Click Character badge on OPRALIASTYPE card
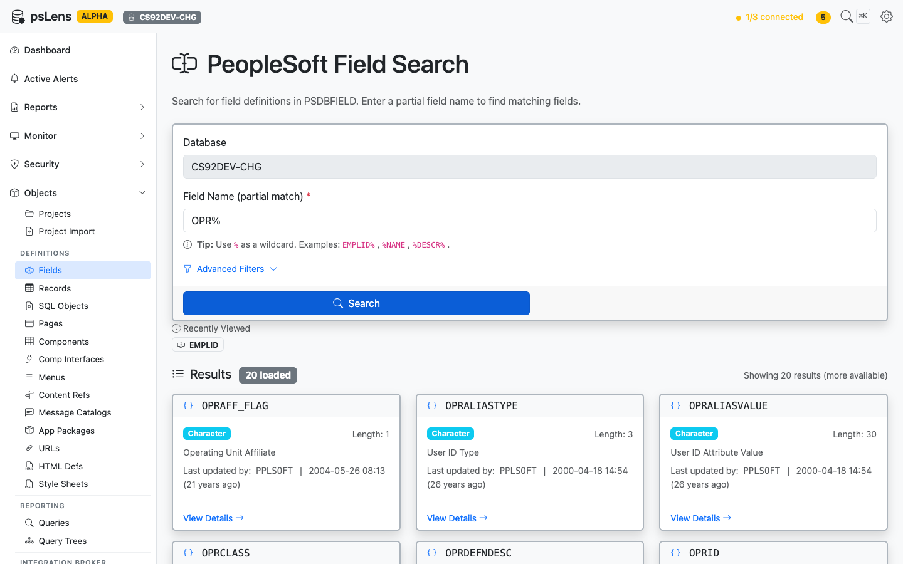 tap(450, 434)
